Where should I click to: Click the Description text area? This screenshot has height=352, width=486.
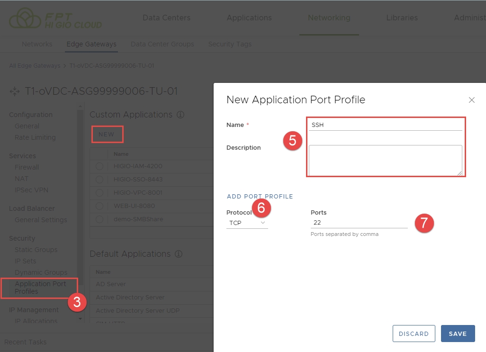coord(385,160)
